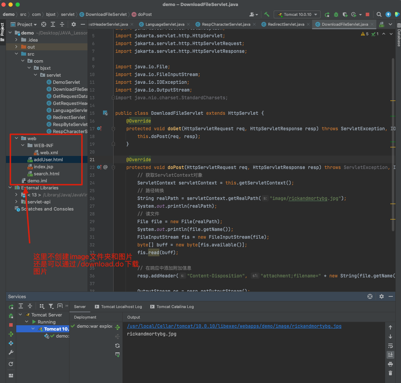Viewport: 401px width, 383px height.
Task: Select the Server tab in Services
Action: click(80, 306)
